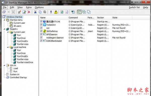The image size is (151, 96).
Task: Click the edit entry pencil icon
Action: (24, 12)
